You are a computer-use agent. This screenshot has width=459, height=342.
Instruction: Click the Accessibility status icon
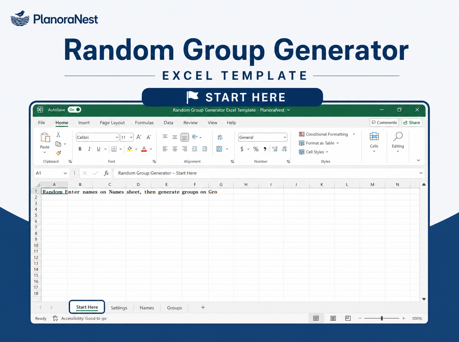[x=55, y=318]
